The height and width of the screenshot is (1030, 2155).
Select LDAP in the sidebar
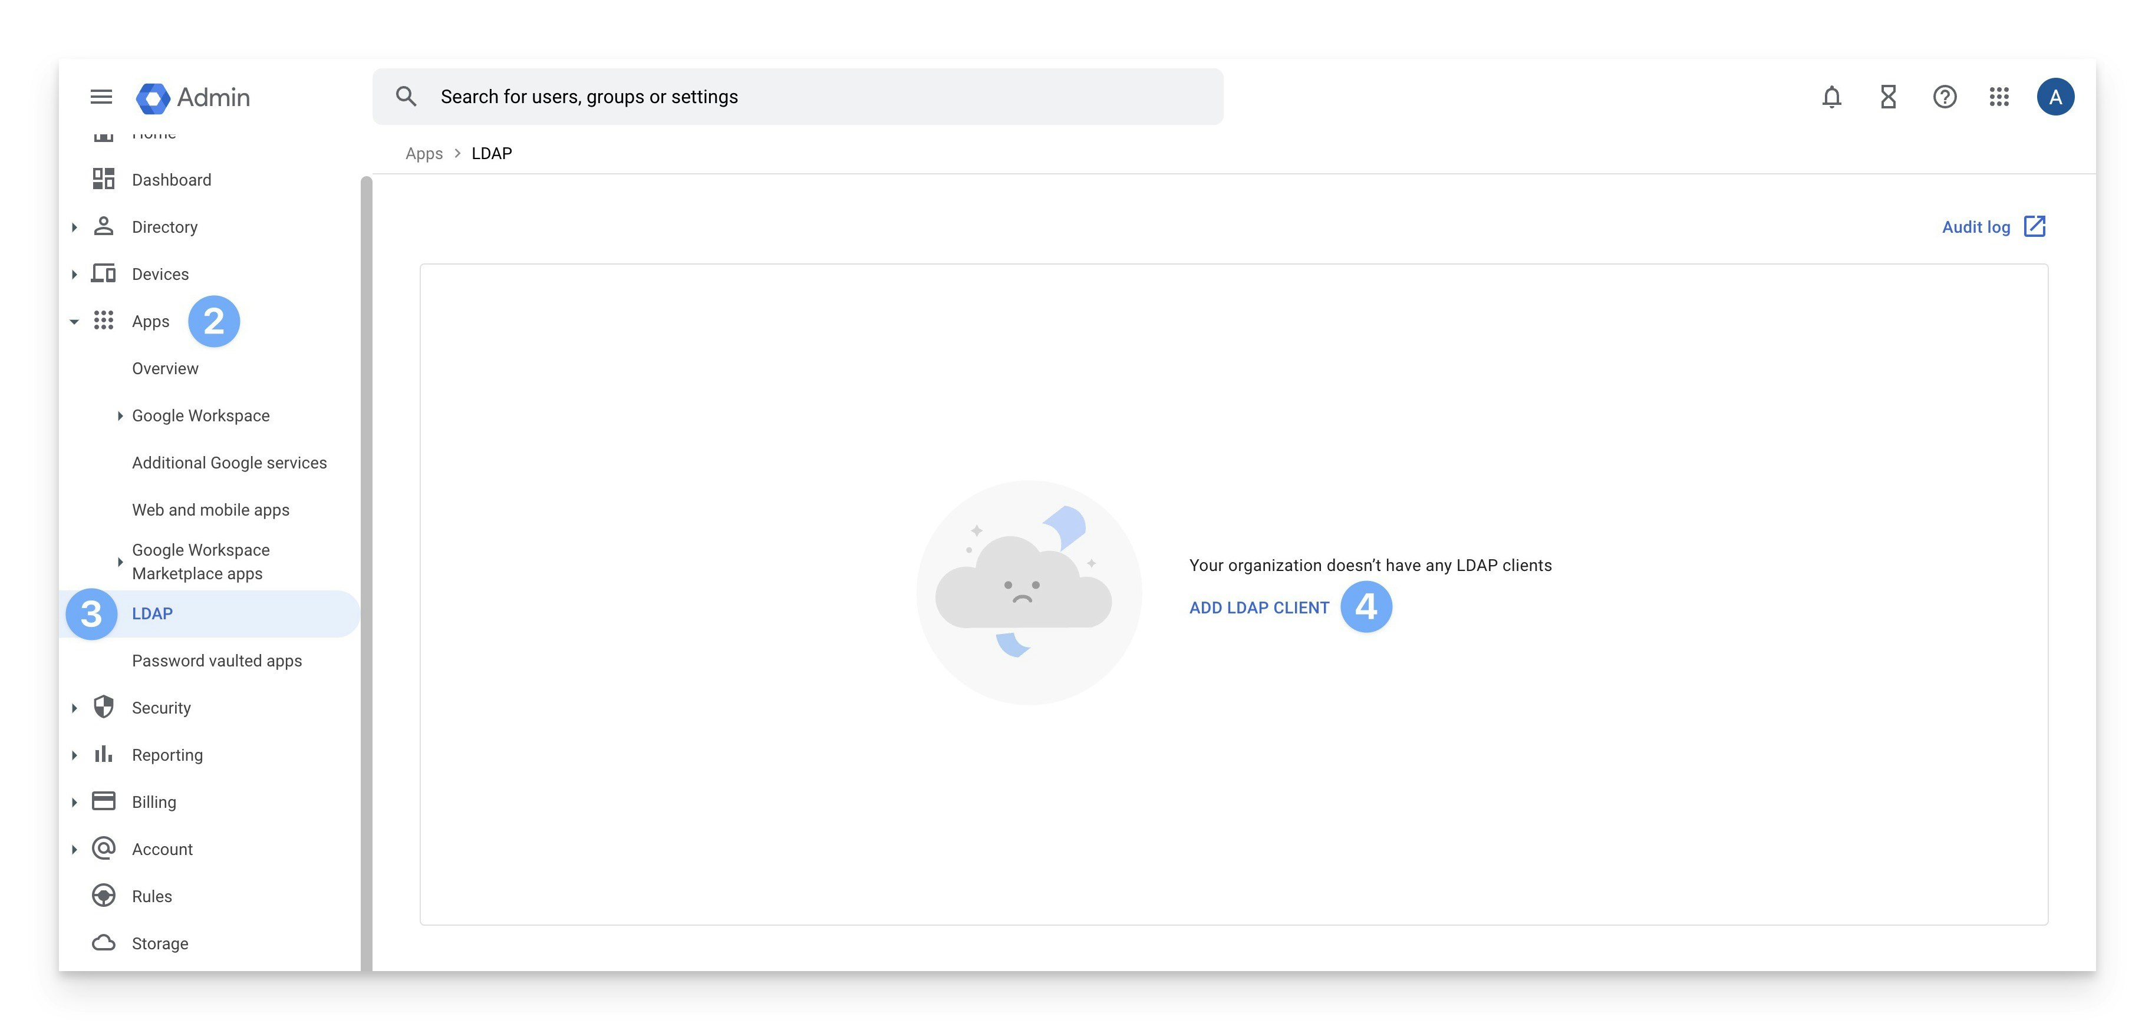point(152,613)
